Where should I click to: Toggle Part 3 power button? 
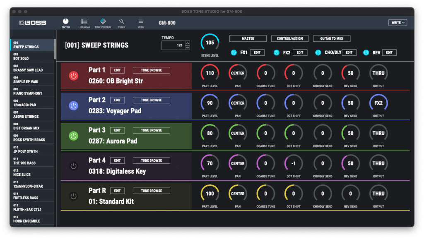(73, 136)
